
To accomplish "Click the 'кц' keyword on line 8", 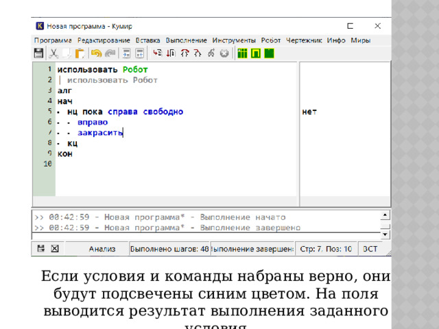I will coord(72,143).
